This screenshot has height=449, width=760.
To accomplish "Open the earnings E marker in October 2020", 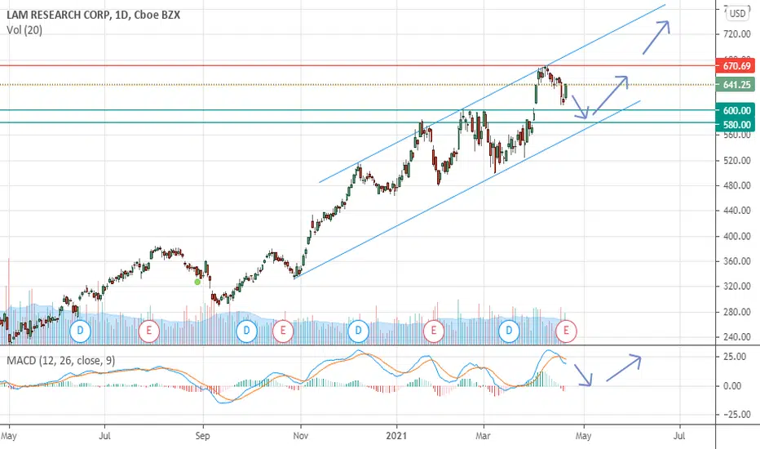I will coord(283,331).
